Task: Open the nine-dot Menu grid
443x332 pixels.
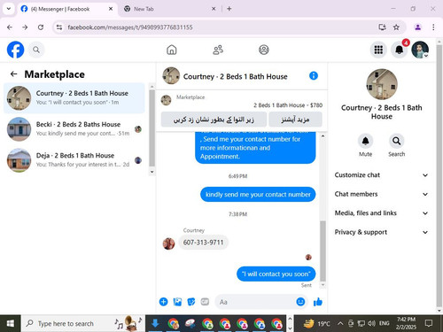Action: (378, 50)
